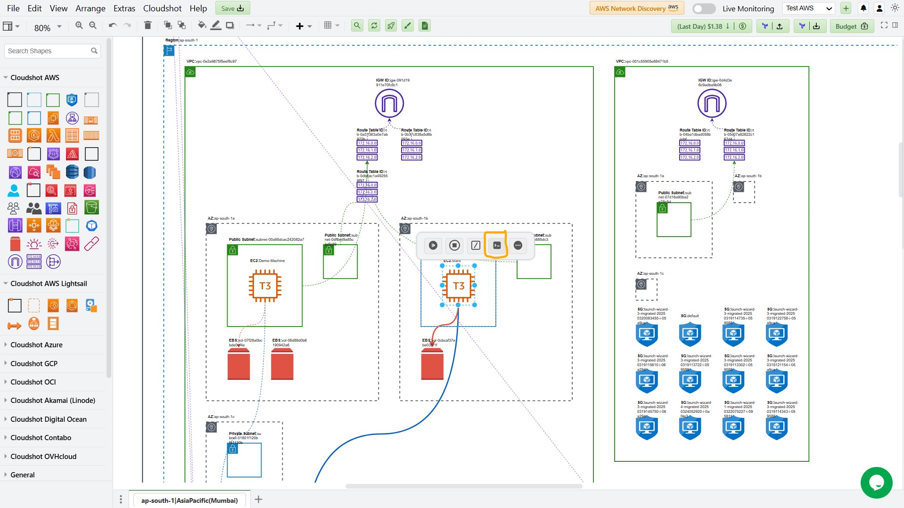
Task: Undo the last action
Action: 113,25
